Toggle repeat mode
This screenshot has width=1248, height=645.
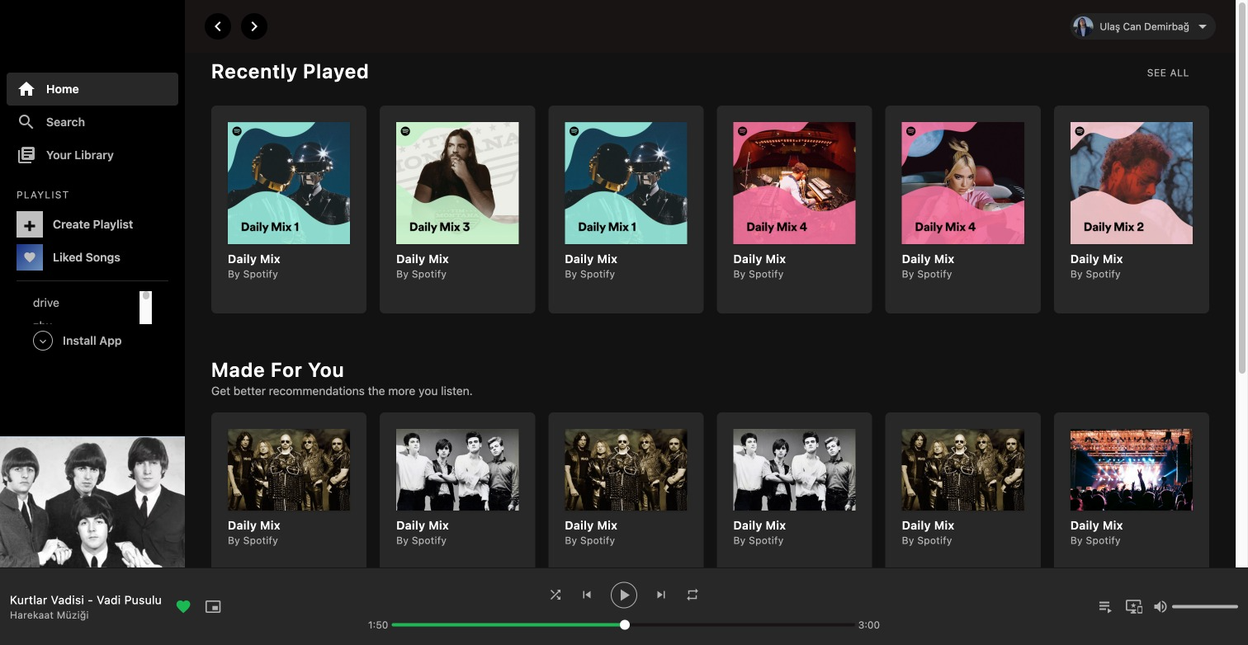coord(693,595)
